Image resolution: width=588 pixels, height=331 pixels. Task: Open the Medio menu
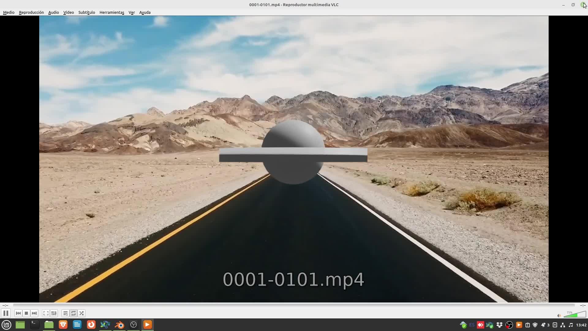tap(9, 12)
